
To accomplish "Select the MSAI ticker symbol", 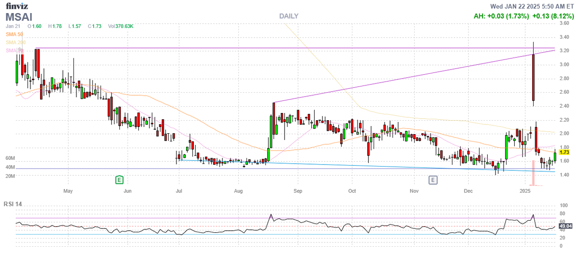I will (19, 16).
